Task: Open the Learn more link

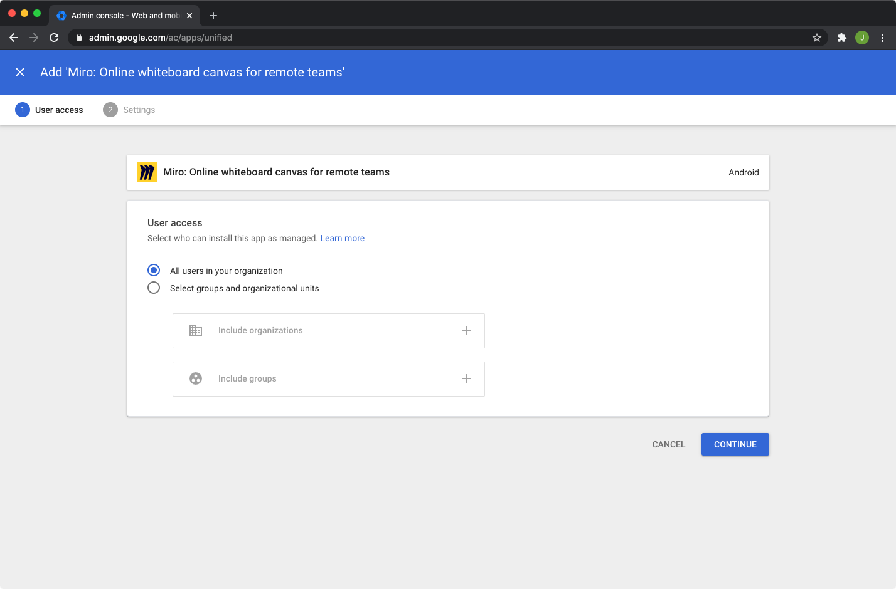Action: tap(343, 238)
